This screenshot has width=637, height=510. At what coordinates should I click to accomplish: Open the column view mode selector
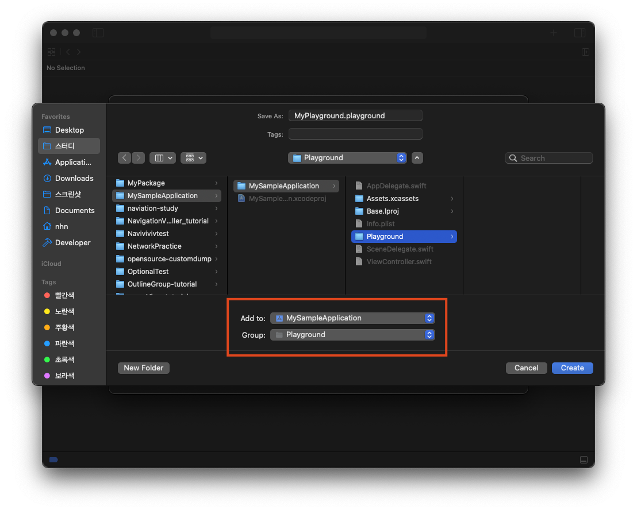point(163,158)
